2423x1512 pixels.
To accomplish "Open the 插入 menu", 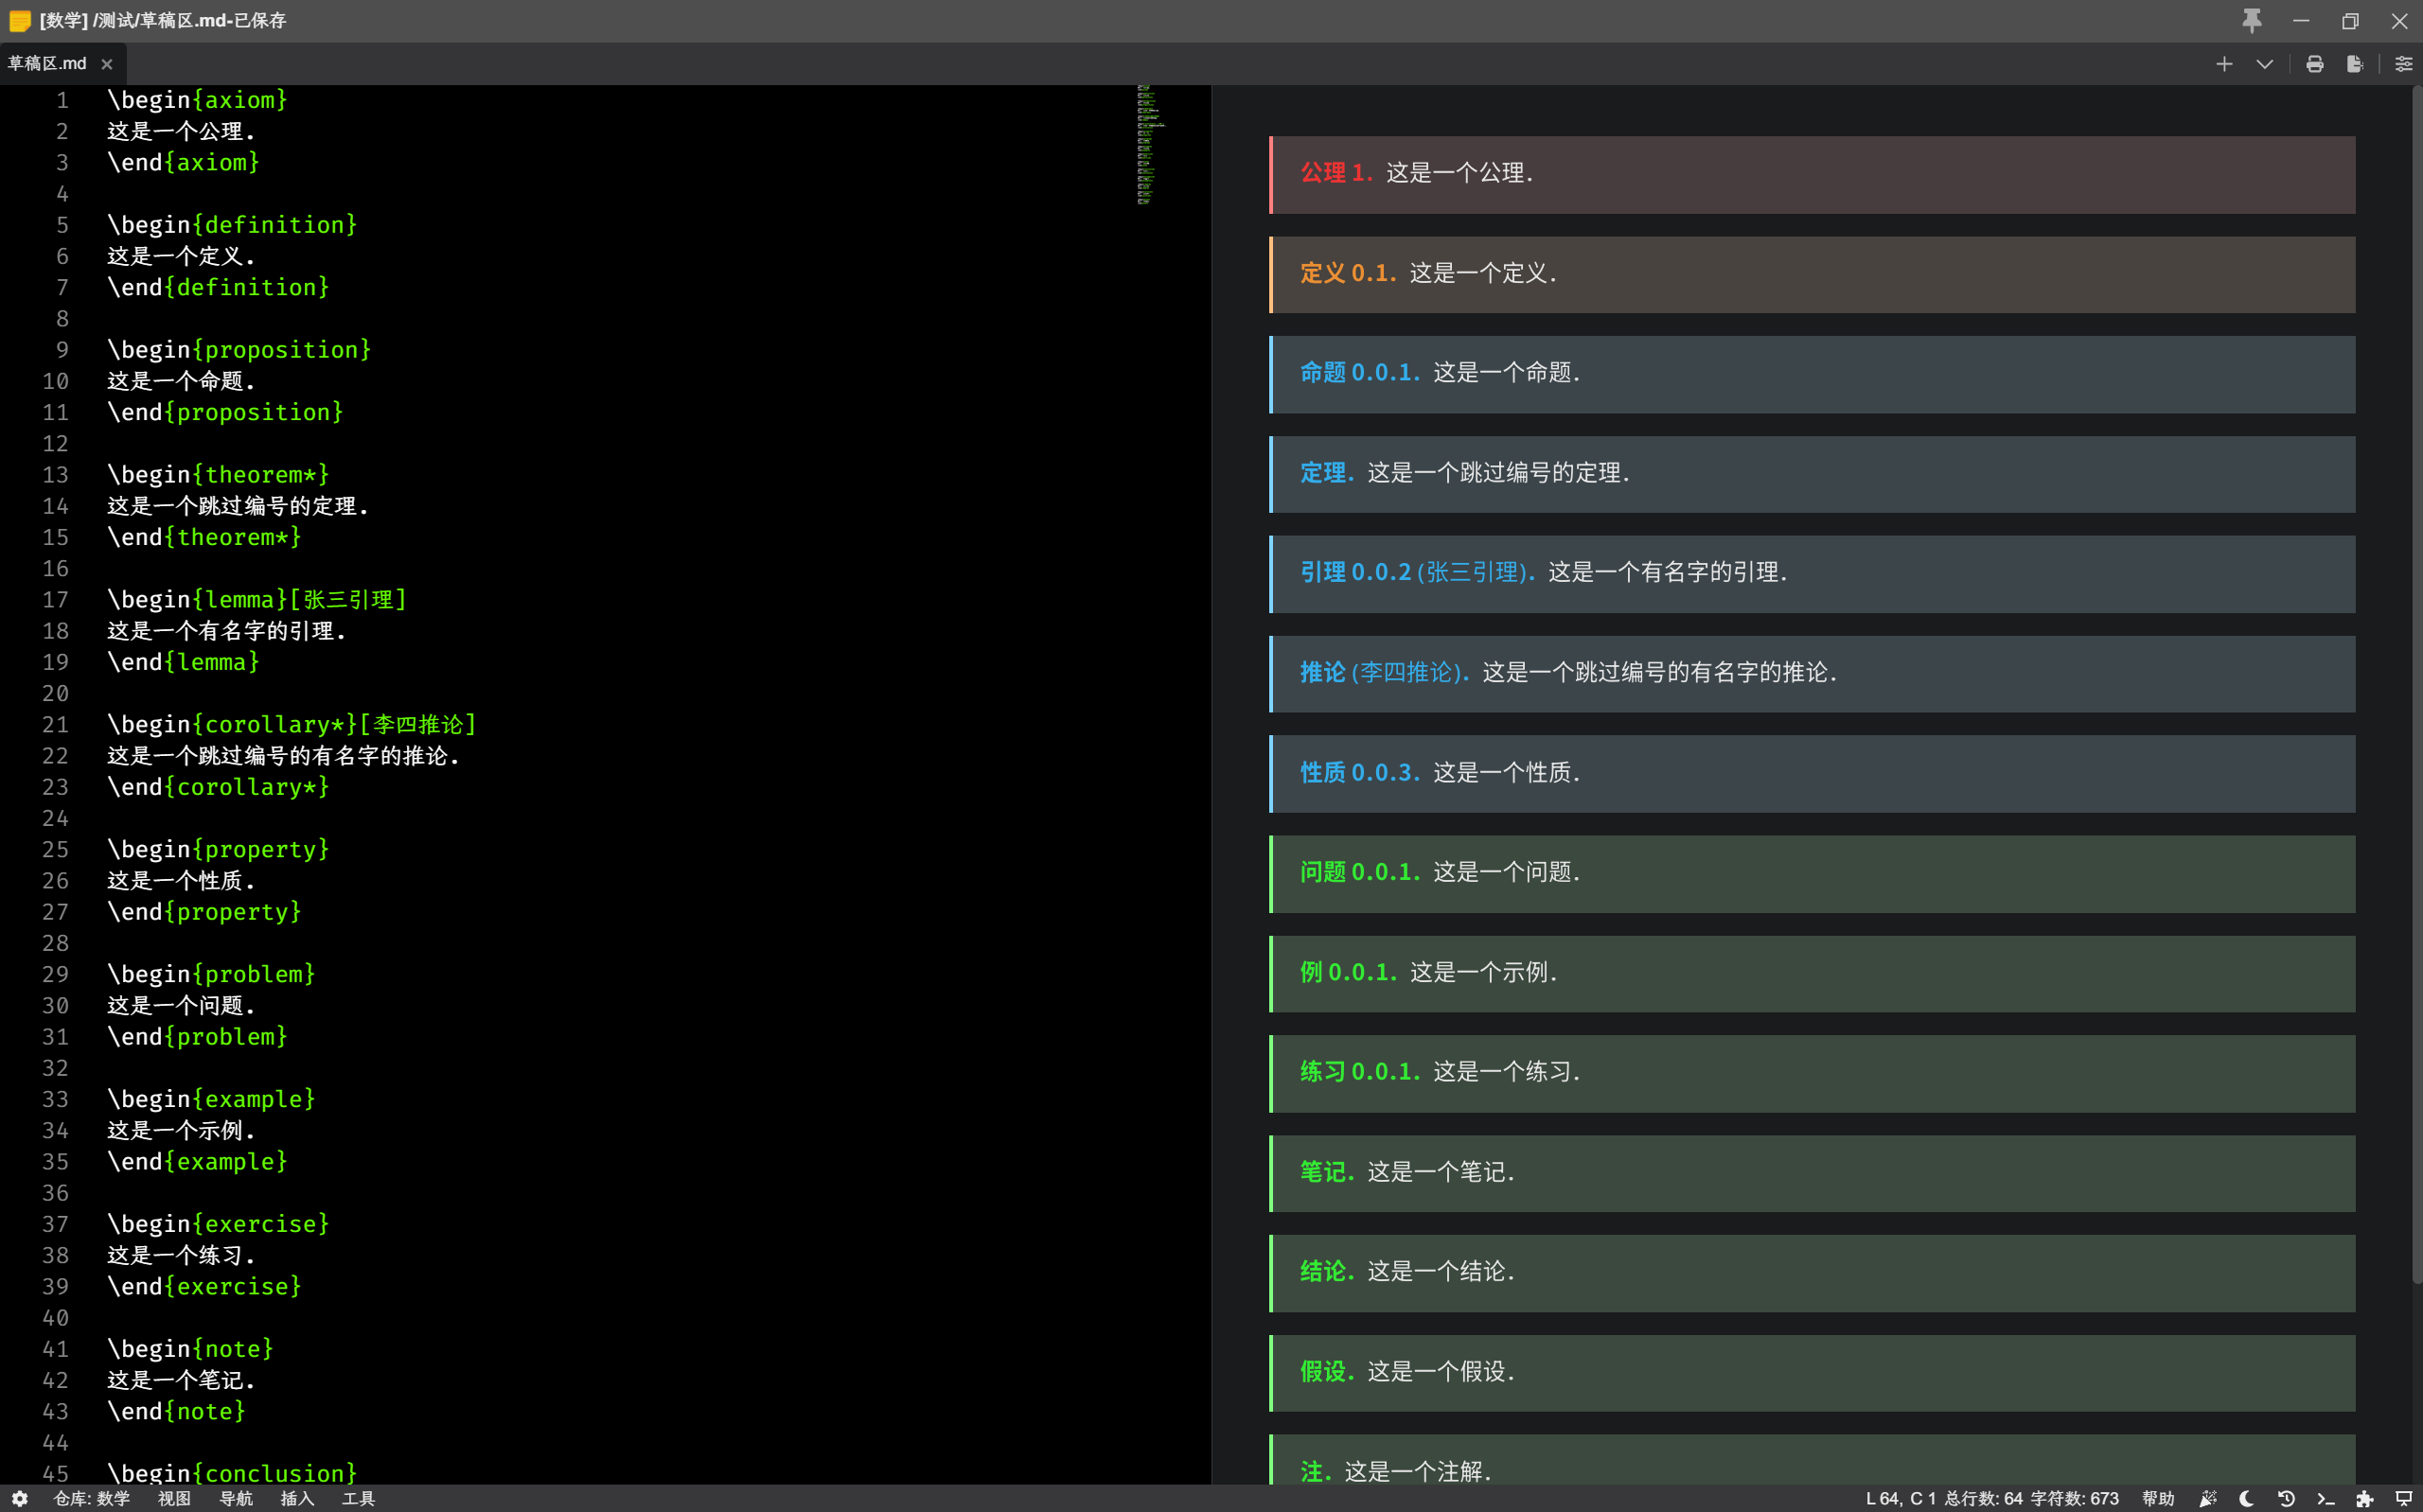I will coord(297,1498).
